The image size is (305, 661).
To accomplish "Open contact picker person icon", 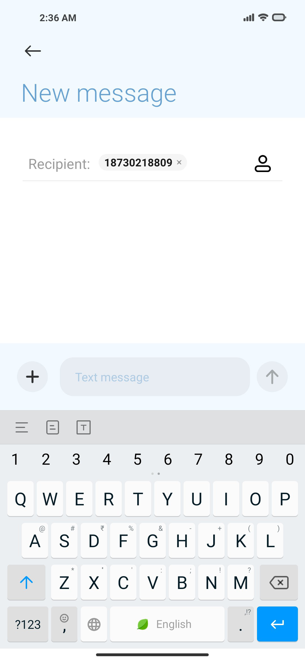I will [x=263, y=164].
